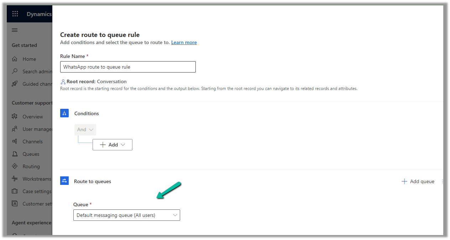Click the Dynamics app title
This screenshot has height=240, width=450.
click(x=39, y=14)
